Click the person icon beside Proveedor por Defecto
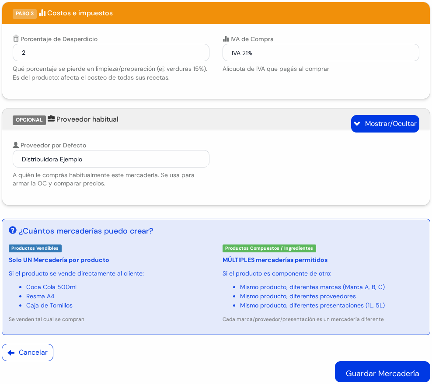 coord(16,145)
